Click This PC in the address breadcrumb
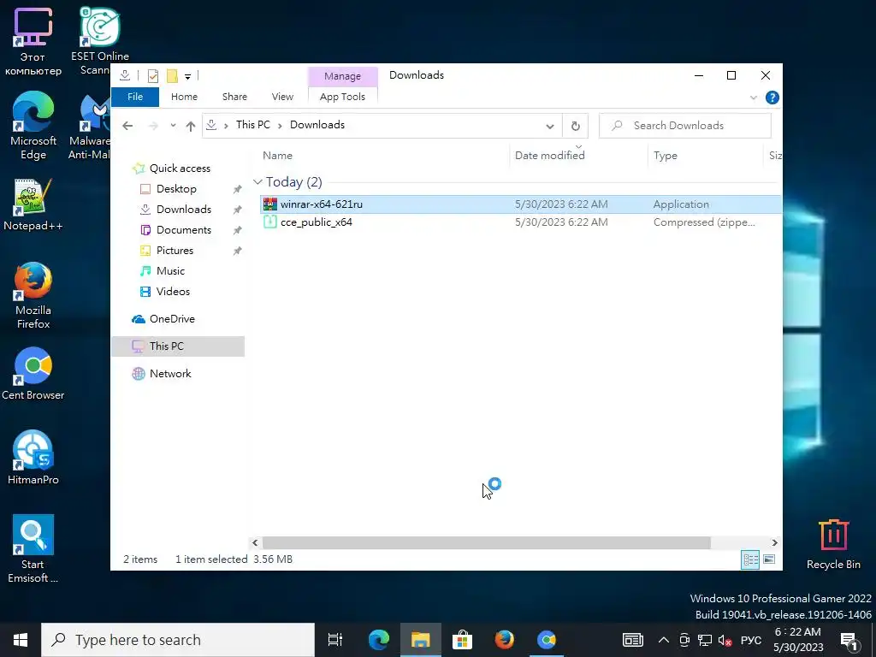The height and width of the screenshot is (657, 876). [253, 125]
